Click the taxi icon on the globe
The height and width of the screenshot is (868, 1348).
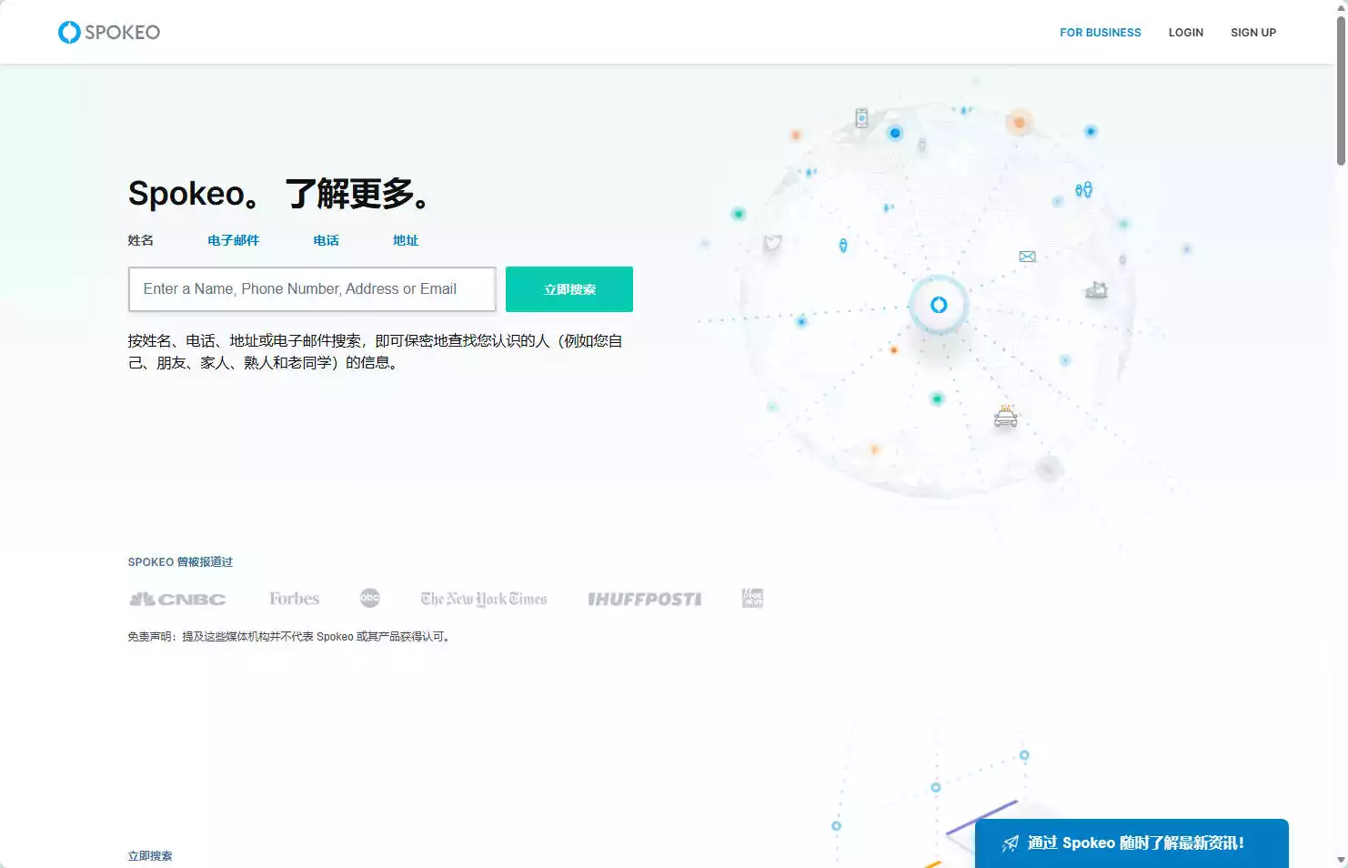tap(1005, 417)
